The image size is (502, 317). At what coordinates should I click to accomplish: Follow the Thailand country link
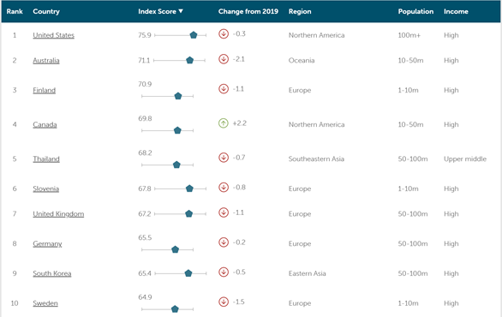tap(46, 158)
